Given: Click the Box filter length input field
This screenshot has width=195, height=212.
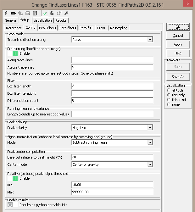Looking at the screenshot, I should (x=112, y=86).
